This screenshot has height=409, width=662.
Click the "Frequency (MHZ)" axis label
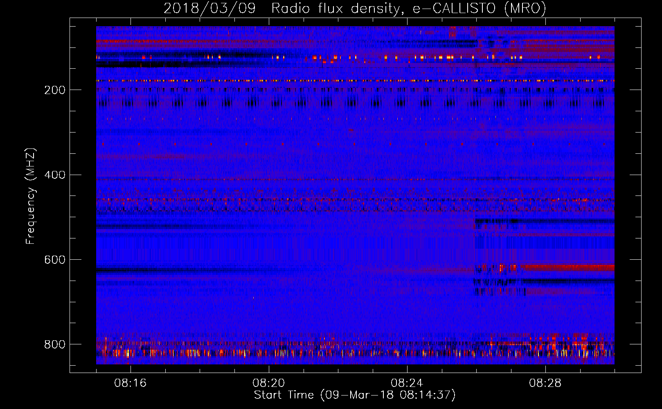pos(31,196)
